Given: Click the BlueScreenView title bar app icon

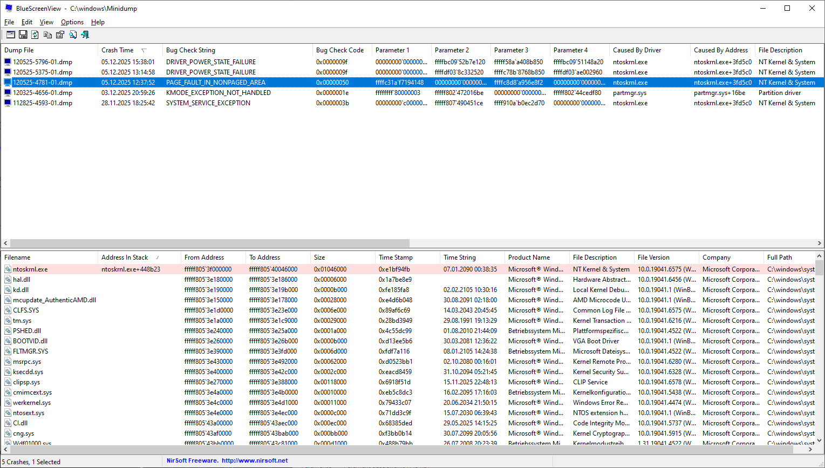Looking at the screenshot, I should [9, 8].
